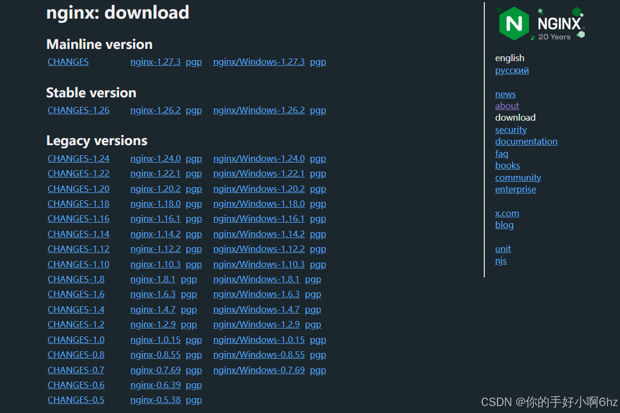Download nginx-1.22.1
Image resolution: width=620 pixels, height=413 pixels.
click(x=155, y=174)
